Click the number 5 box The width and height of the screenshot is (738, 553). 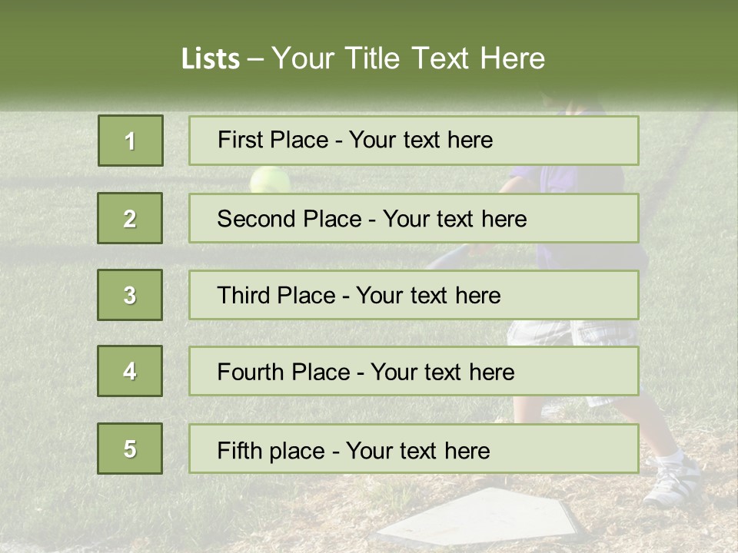(x=130, y=449)
